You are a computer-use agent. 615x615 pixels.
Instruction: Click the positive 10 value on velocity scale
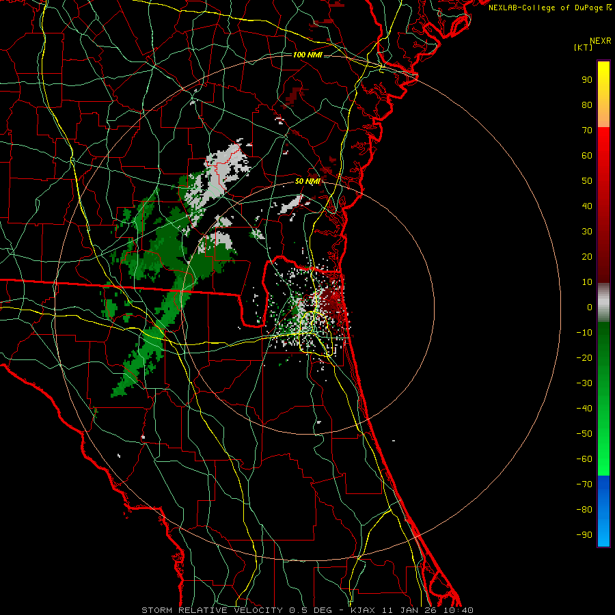[x=587, y=282]
